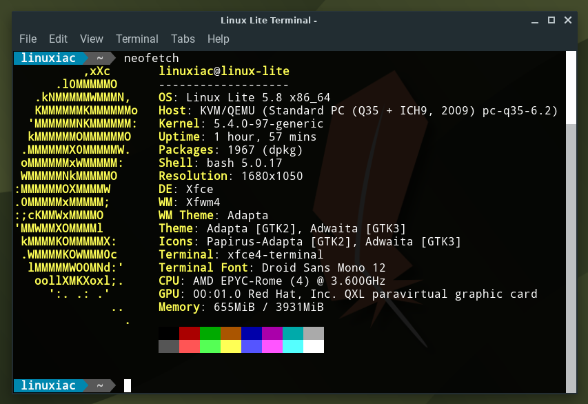Click the light blue color block
Screen dimensions: 588x404
251,346
